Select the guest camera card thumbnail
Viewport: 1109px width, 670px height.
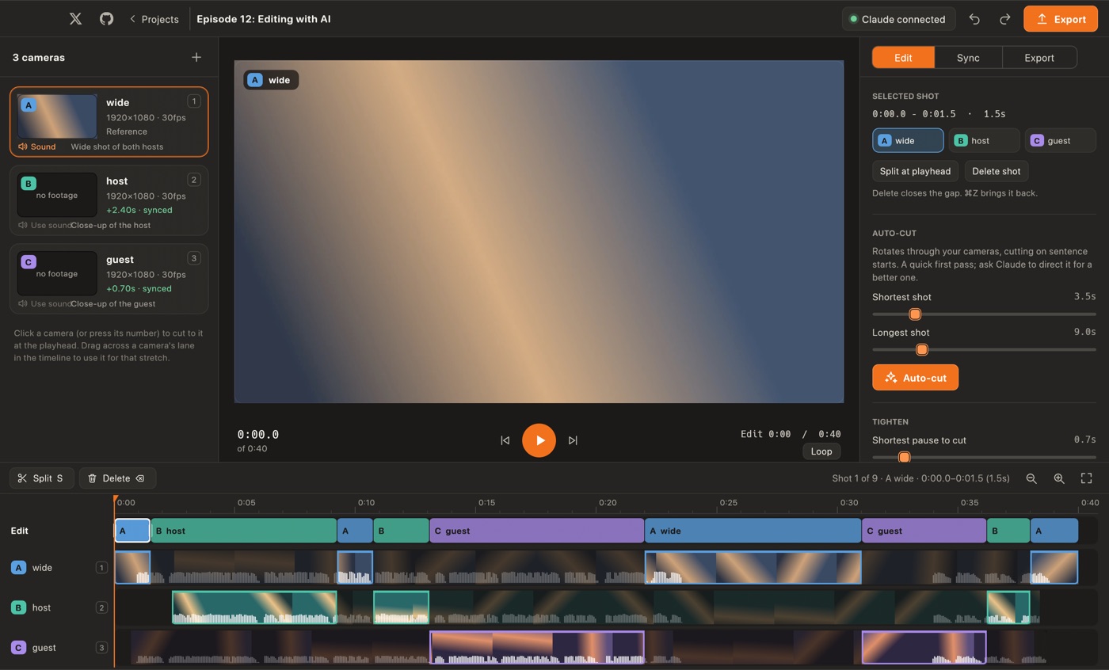pyautogui.click(x=57, y=273)
